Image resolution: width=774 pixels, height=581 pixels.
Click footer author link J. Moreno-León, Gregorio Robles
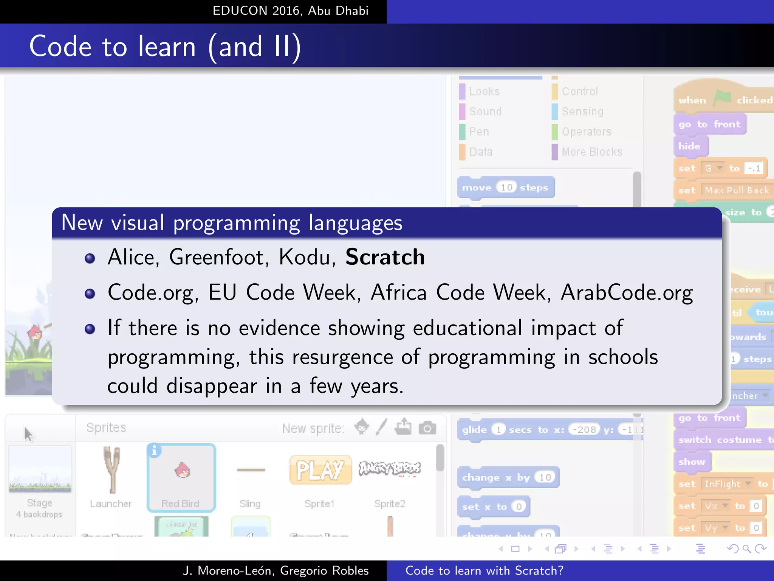point(276,570)
